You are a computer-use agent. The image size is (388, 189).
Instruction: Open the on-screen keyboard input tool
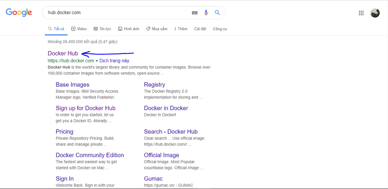click(195, 13)
